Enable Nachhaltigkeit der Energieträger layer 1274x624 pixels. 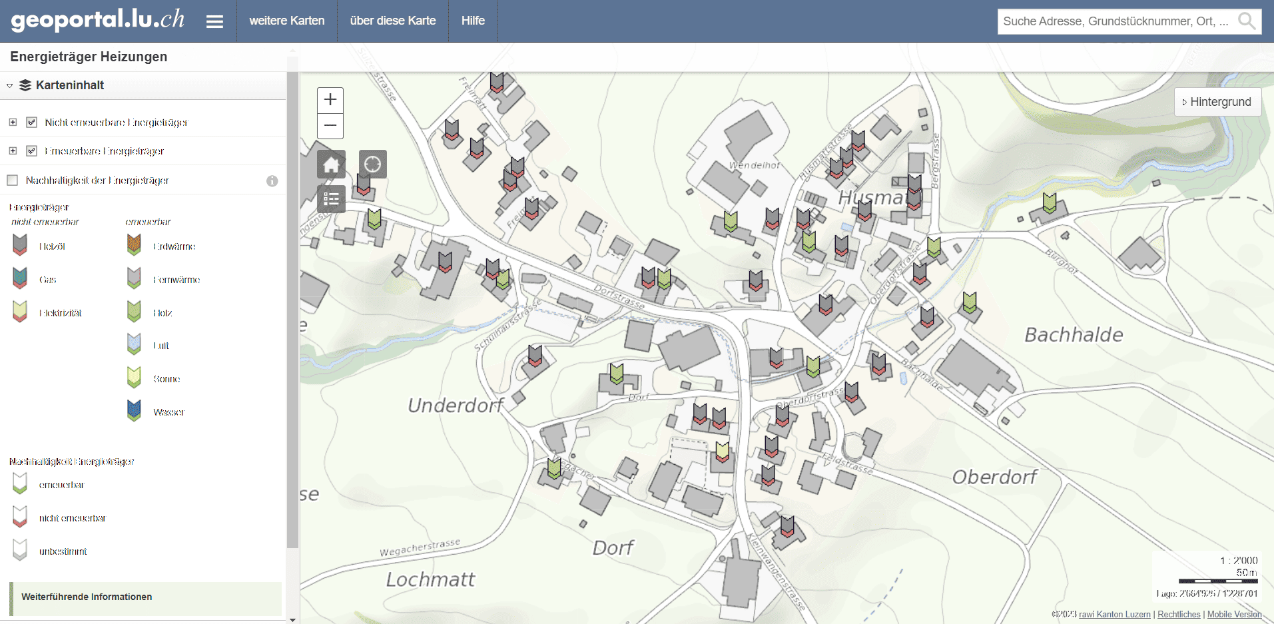(x=12, y=180)
